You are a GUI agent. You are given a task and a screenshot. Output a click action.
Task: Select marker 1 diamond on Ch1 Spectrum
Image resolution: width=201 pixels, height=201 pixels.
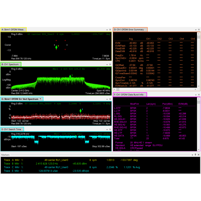(x=70, y=76)
